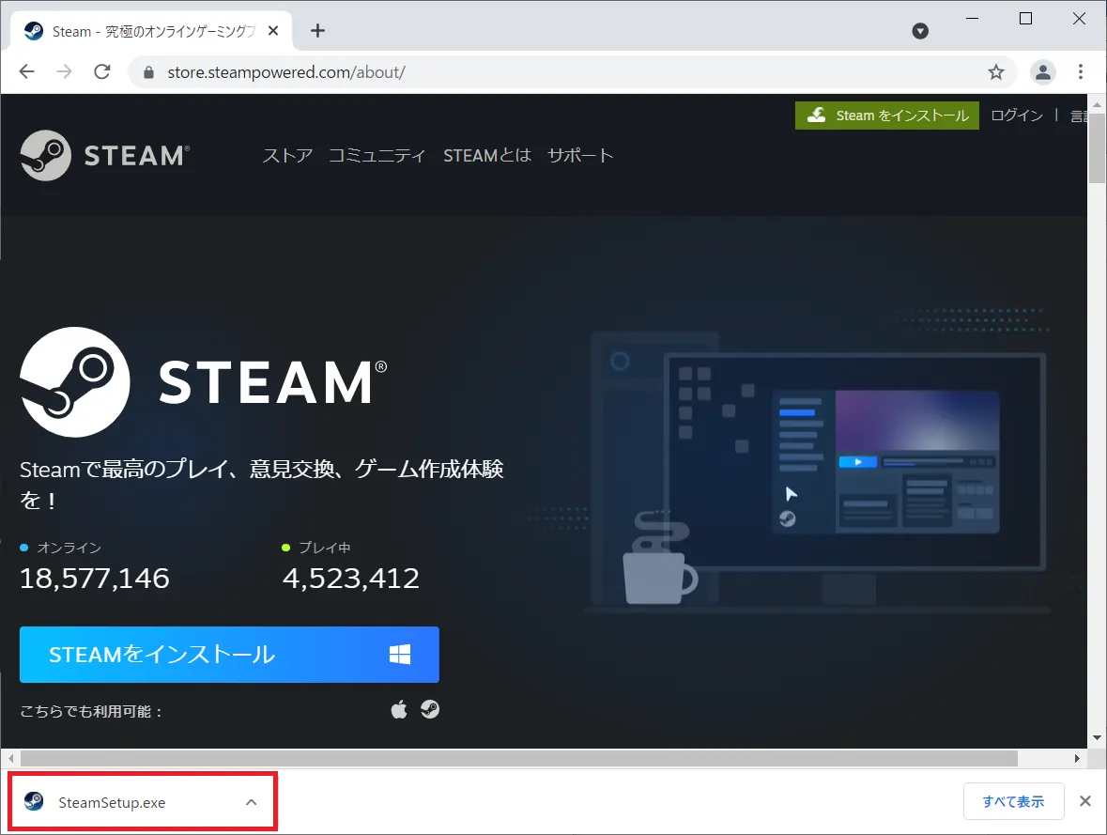This screenshot has height=835, width=1107.
Task: Click the padlock site info icon
Action: click(148, 72)
